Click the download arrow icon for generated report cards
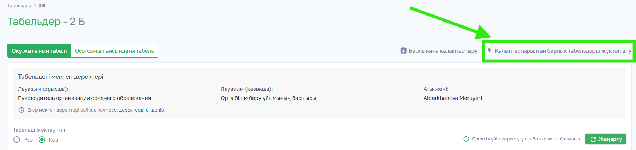 click(489, 50)
